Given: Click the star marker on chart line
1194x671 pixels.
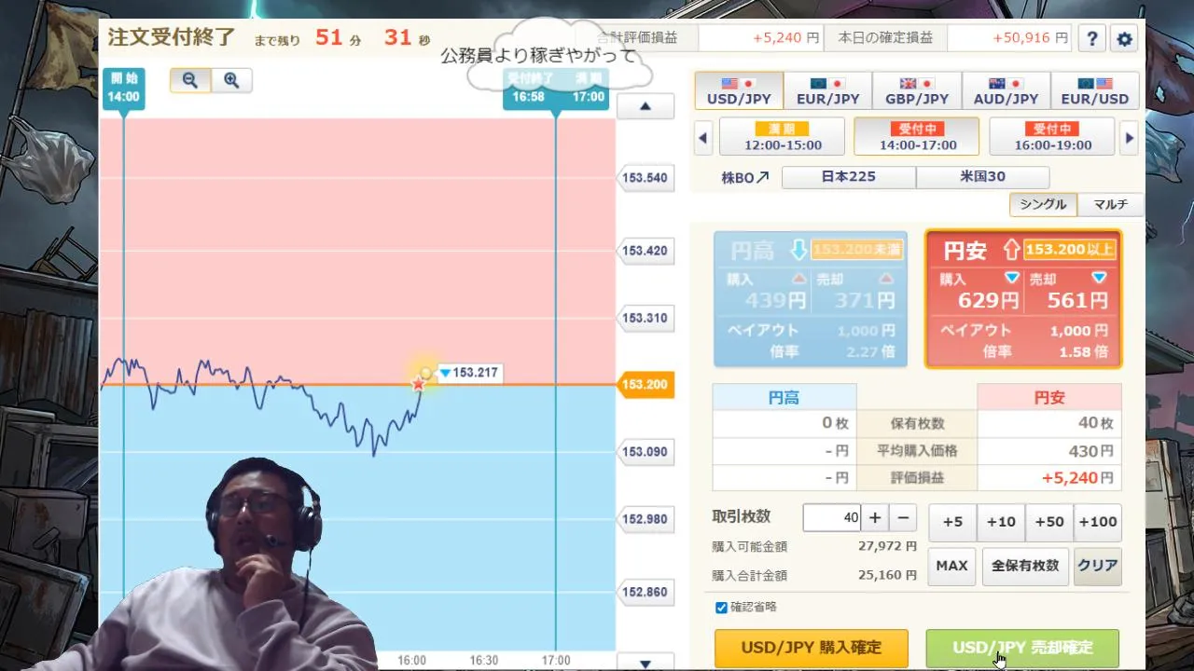Looking at the screenshot, I should [x=419, y=384].
